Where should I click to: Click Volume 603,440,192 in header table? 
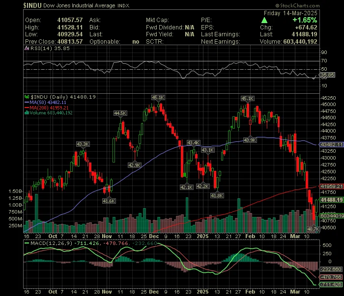pos(300,42)
